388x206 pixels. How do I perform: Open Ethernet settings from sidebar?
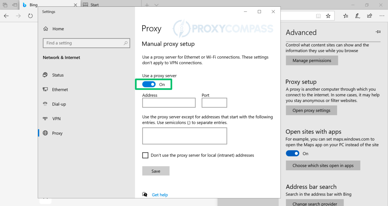tap(45, 89)
